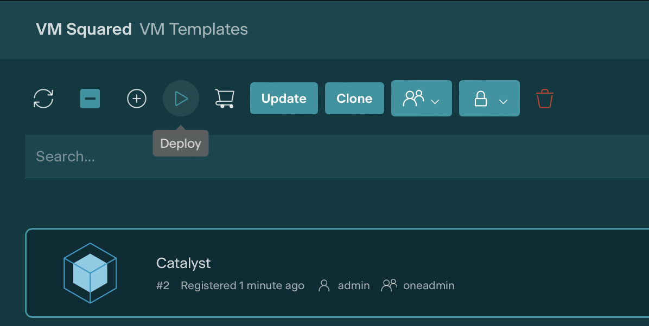The height and width of the screenshot is (326, 649).
Task: Click the Clone button
Action: pos(354,99)
